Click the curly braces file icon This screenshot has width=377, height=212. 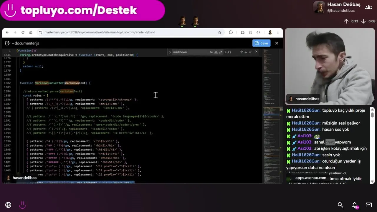pos(7,43)
